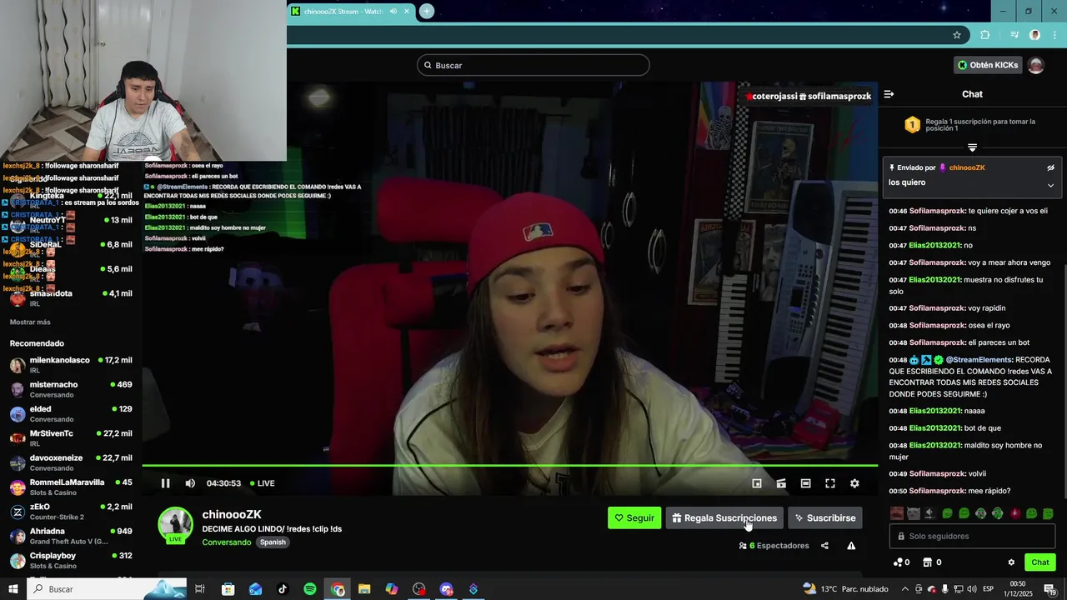Click Obtén KICKs button

pos(988,65)
